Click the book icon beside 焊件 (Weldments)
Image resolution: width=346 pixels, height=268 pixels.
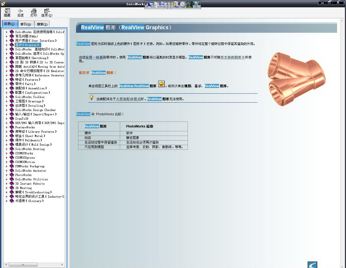(12, 140)
